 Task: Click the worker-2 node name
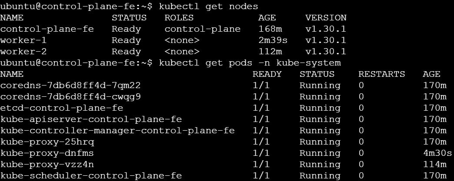[23, 52]
